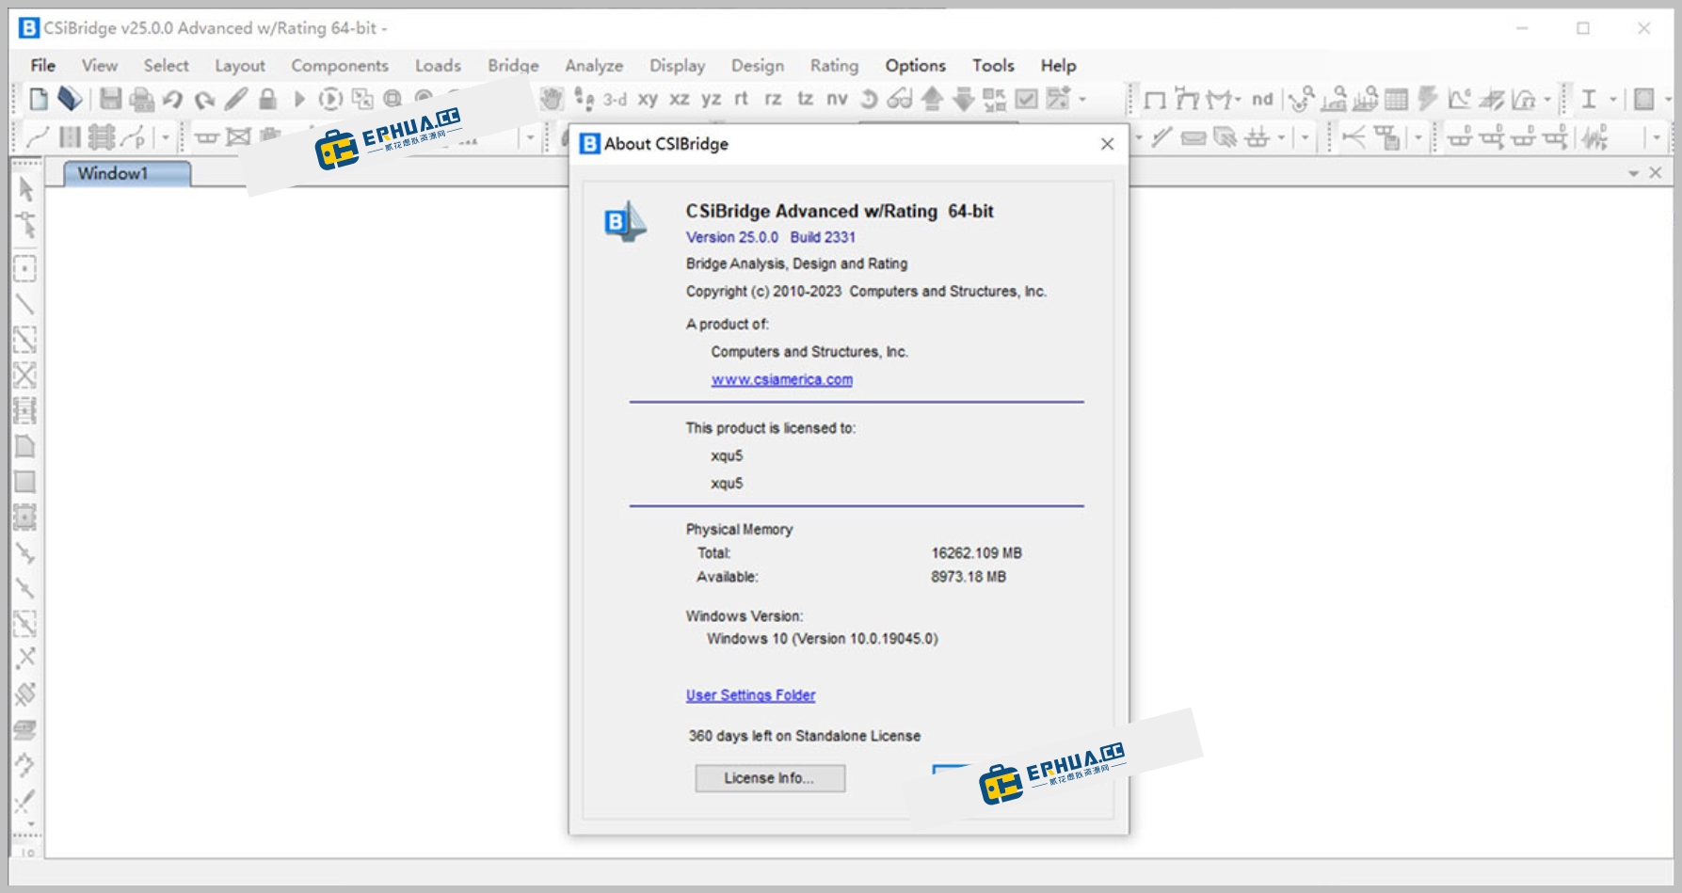Open the Bridge menu

513,66
